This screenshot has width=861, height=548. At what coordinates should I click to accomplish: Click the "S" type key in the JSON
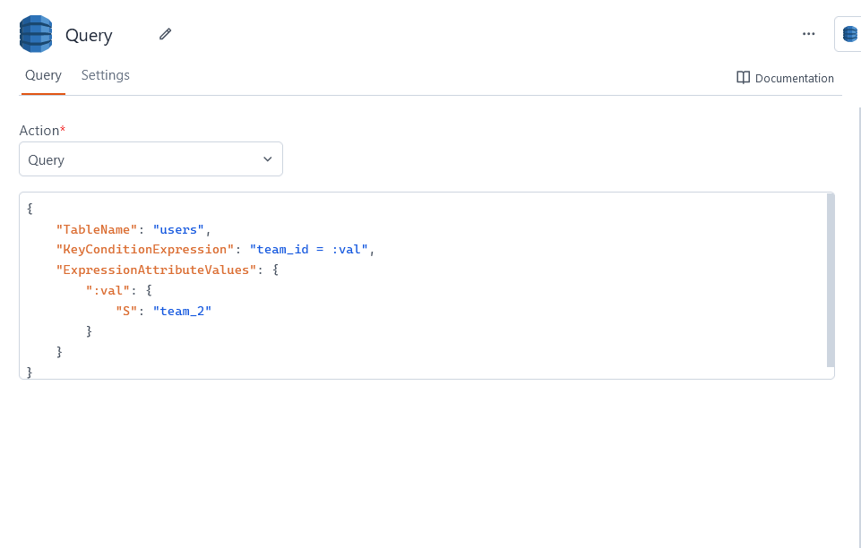click(125, 311)
